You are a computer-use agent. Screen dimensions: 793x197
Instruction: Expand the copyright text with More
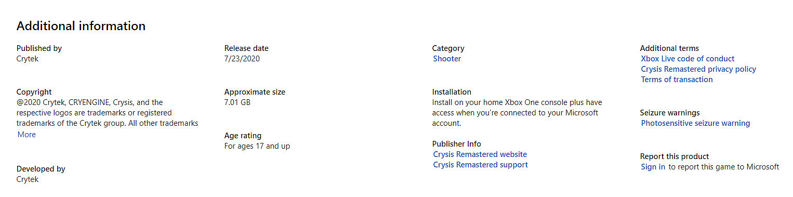click(x=27, y=135)
